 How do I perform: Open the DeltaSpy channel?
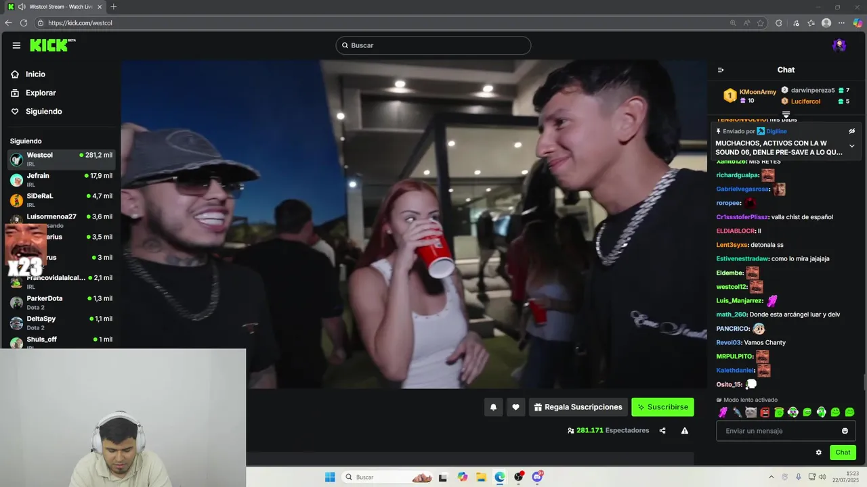61,323
